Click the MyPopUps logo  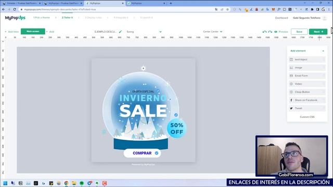click(15, 18)
